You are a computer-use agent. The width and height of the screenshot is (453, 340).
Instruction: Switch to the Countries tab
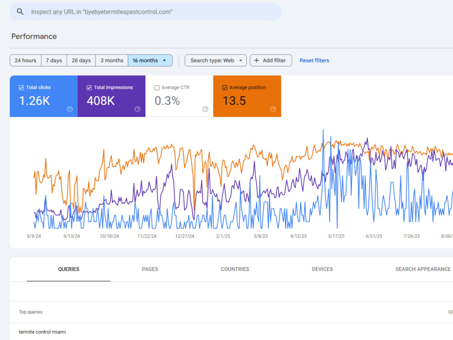[x=235, y=269]
